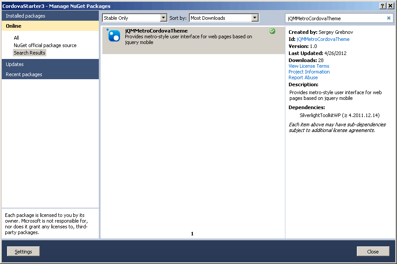Select the All source under Online

click(x=16, y=38)
